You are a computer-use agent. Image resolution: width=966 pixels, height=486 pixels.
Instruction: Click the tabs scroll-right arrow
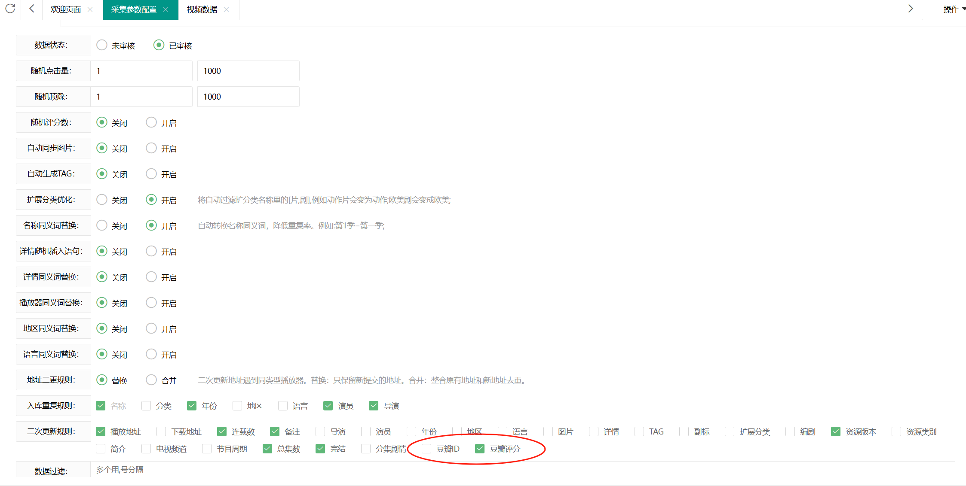910,9
